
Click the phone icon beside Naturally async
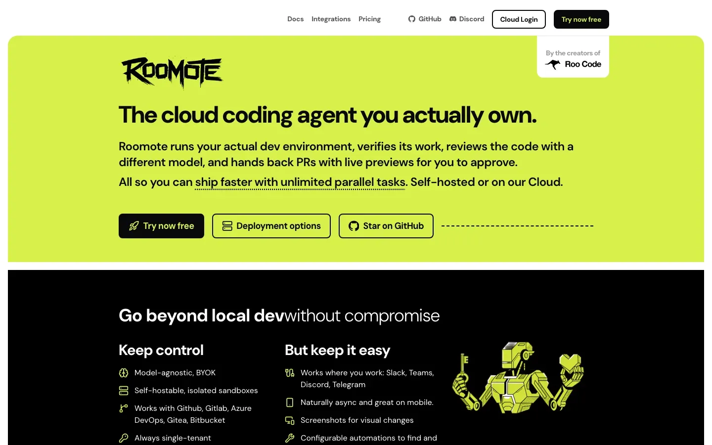(x=290, y=402)
